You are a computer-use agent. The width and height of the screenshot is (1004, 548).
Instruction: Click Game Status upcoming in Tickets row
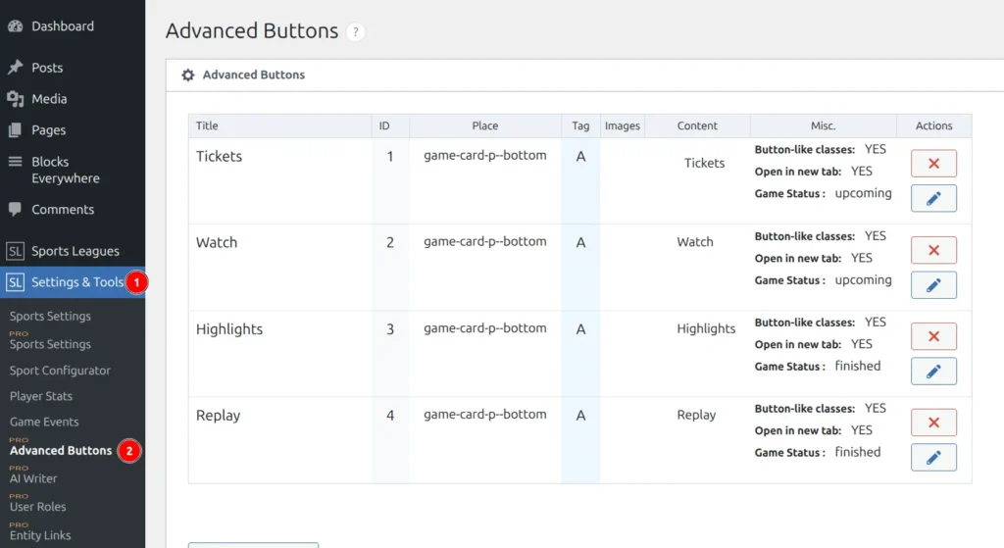tap(823, 193)
